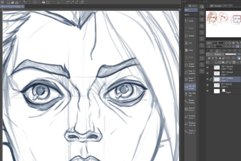Adjust the Navigator zoom slider
The image size is (241, 161).
pyautogui.click(x=218, y=43)
